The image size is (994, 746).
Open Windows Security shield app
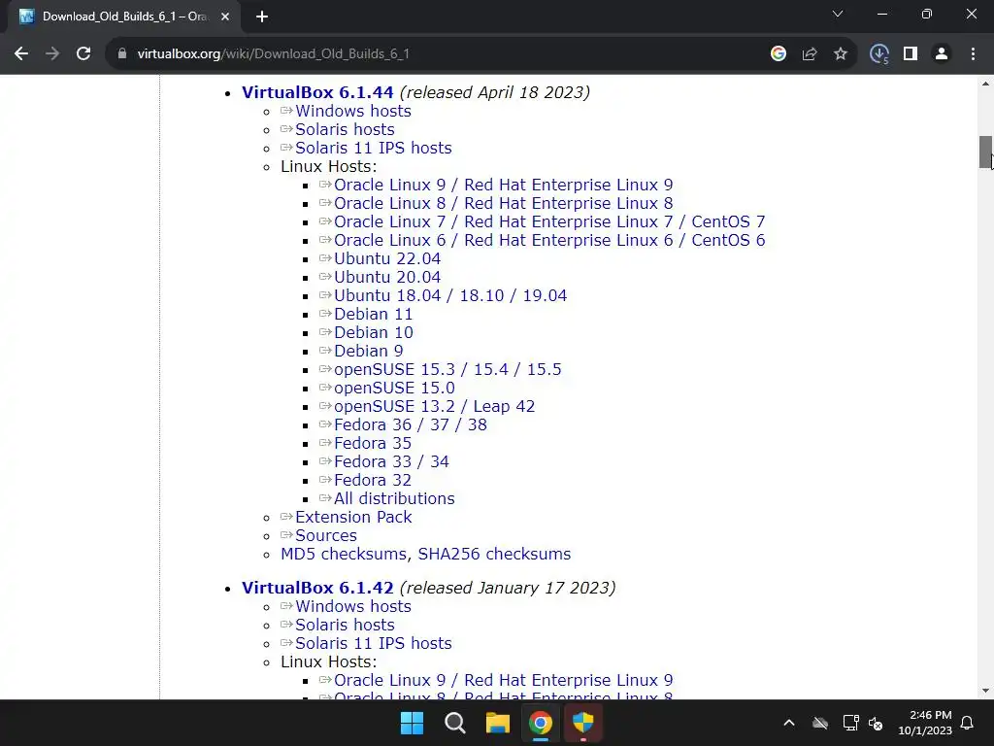pyautogui.click(x=583, y=723)
